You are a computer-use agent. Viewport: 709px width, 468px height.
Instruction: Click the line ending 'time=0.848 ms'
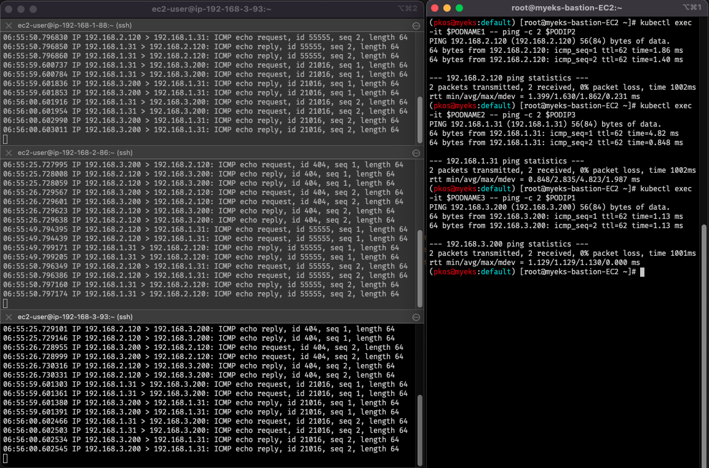click(x=556, y=143)
